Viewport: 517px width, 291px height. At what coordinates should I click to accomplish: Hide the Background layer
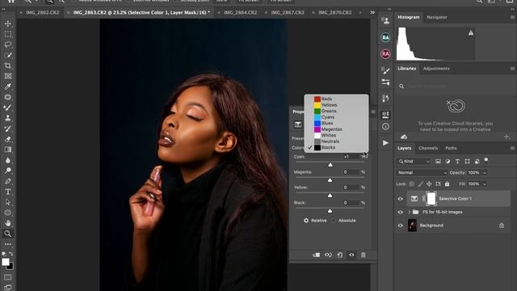click(x=401, y=226)
